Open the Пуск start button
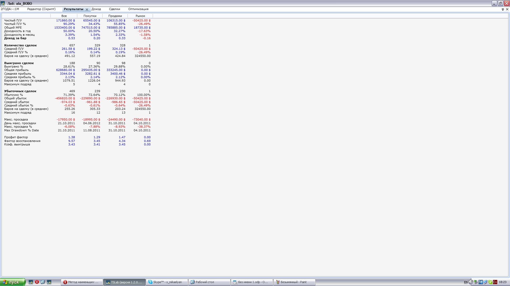Image resolution: width=510 pixels, height=286 pixels. 12,282
